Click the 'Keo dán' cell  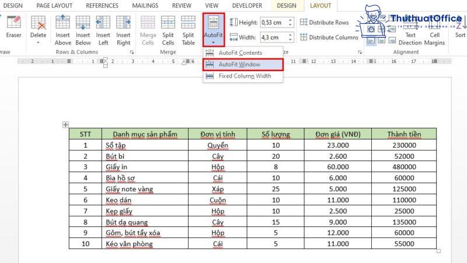tap(145, 200)
